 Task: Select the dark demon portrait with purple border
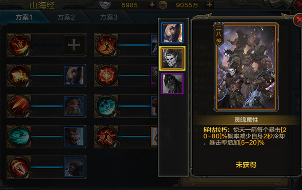(173, 84)
